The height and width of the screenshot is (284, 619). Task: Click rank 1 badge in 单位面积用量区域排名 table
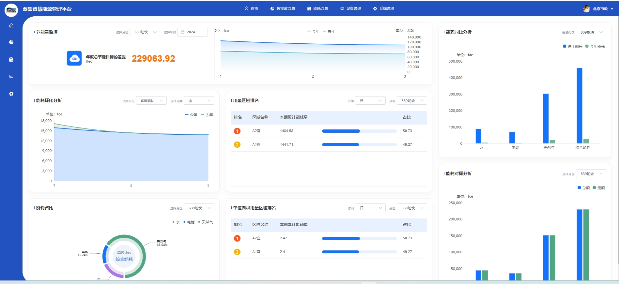click(x=237, y=238)
